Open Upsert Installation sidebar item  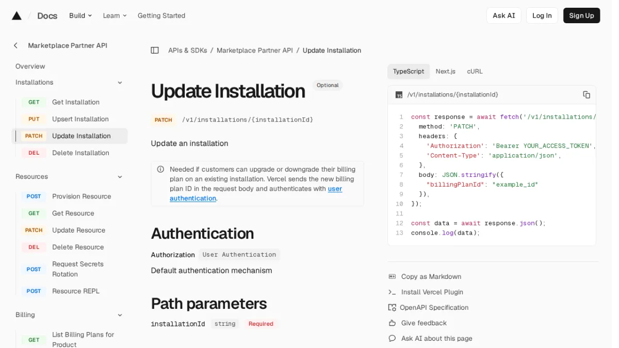tap(80, 119)
